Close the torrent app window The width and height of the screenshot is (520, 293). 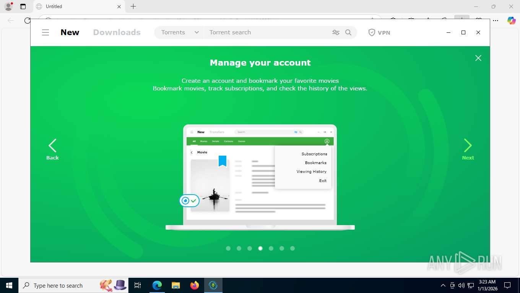pos(478,32)
